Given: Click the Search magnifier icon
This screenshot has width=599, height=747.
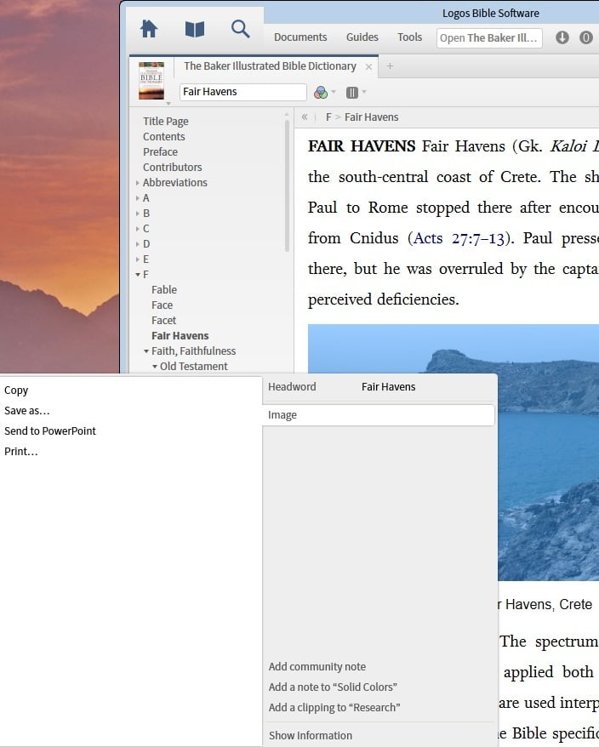Looking at the screenshot, I should click(x=241, y=29).
